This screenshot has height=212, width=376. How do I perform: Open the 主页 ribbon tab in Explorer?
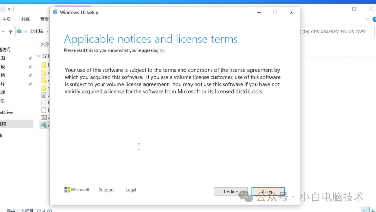pyautogui.click(x=7, y=19)
